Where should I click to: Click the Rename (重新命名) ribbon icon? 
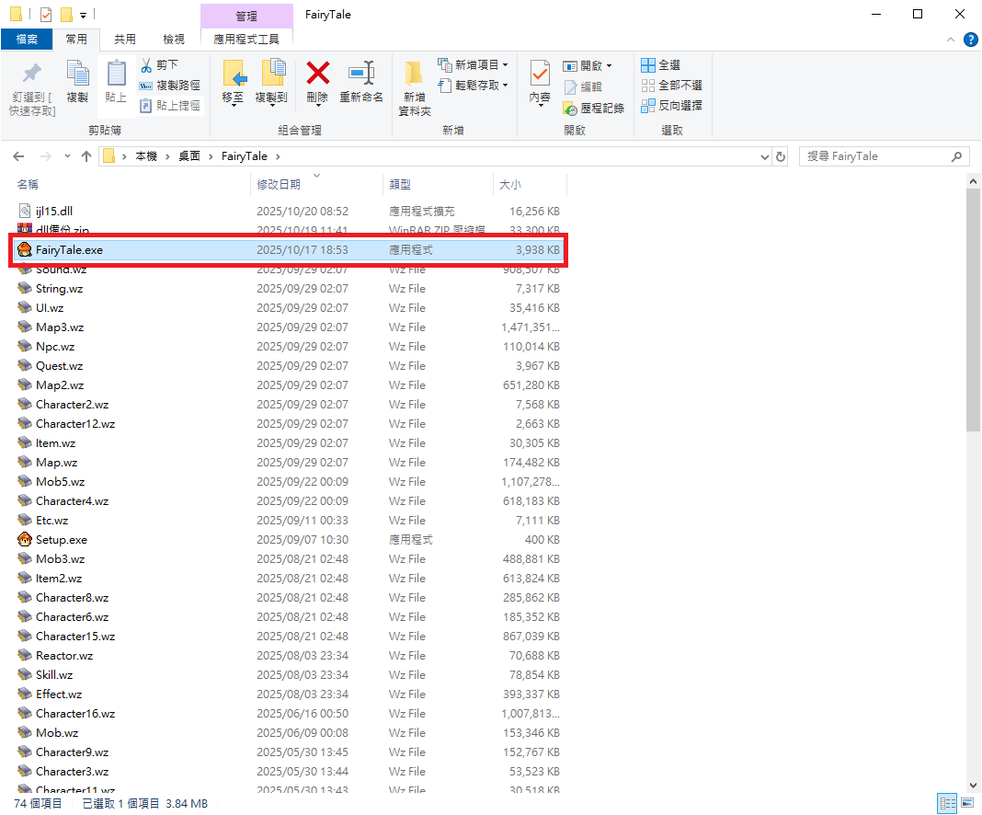[360, 74]
